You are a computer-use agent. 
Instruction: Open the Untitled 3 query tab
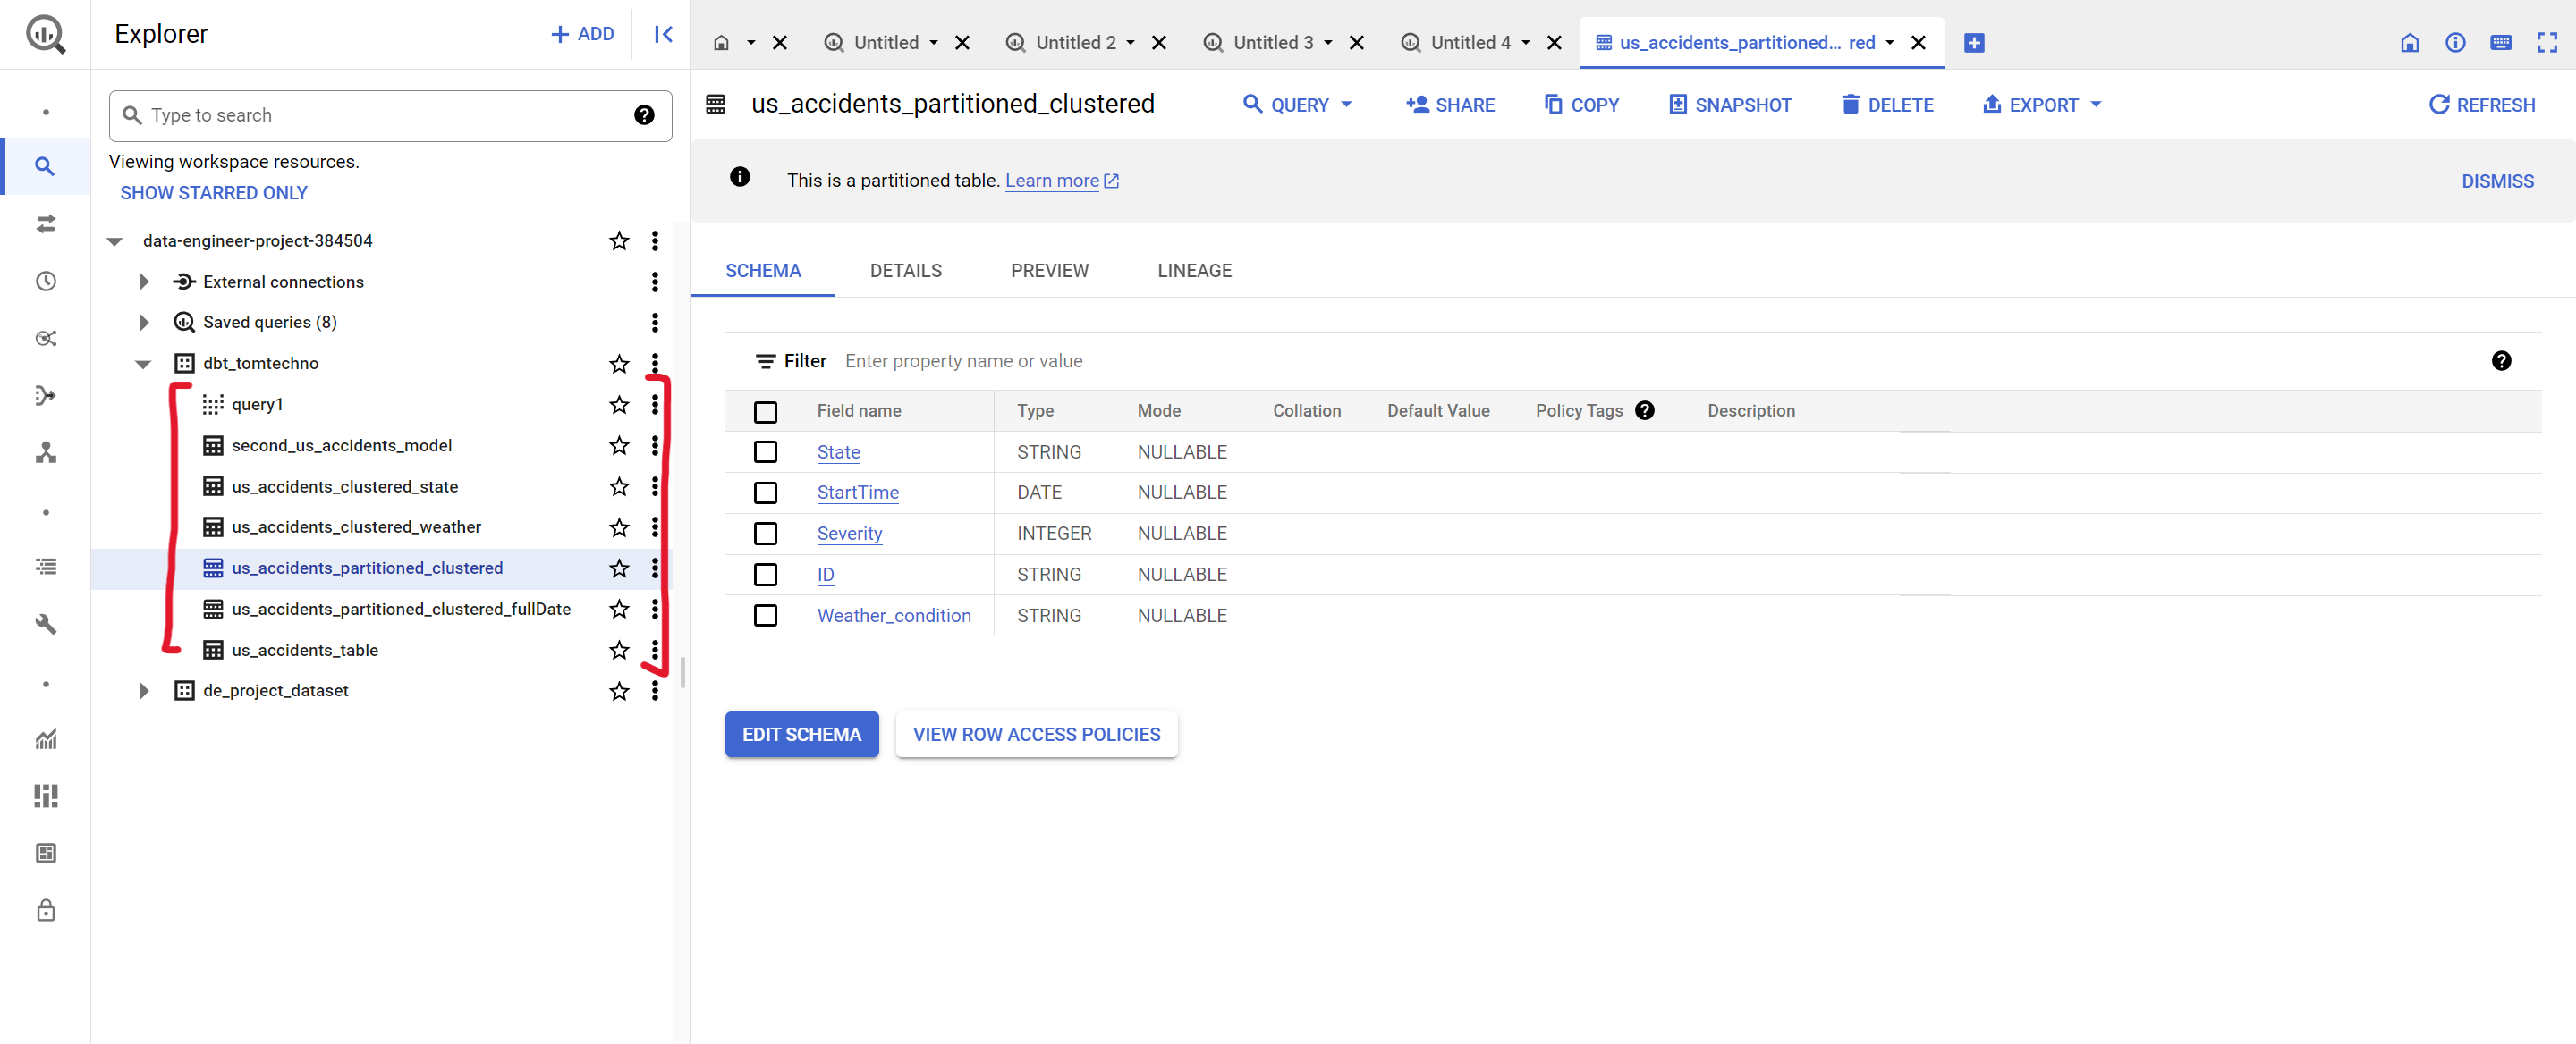click(1275, 42)
